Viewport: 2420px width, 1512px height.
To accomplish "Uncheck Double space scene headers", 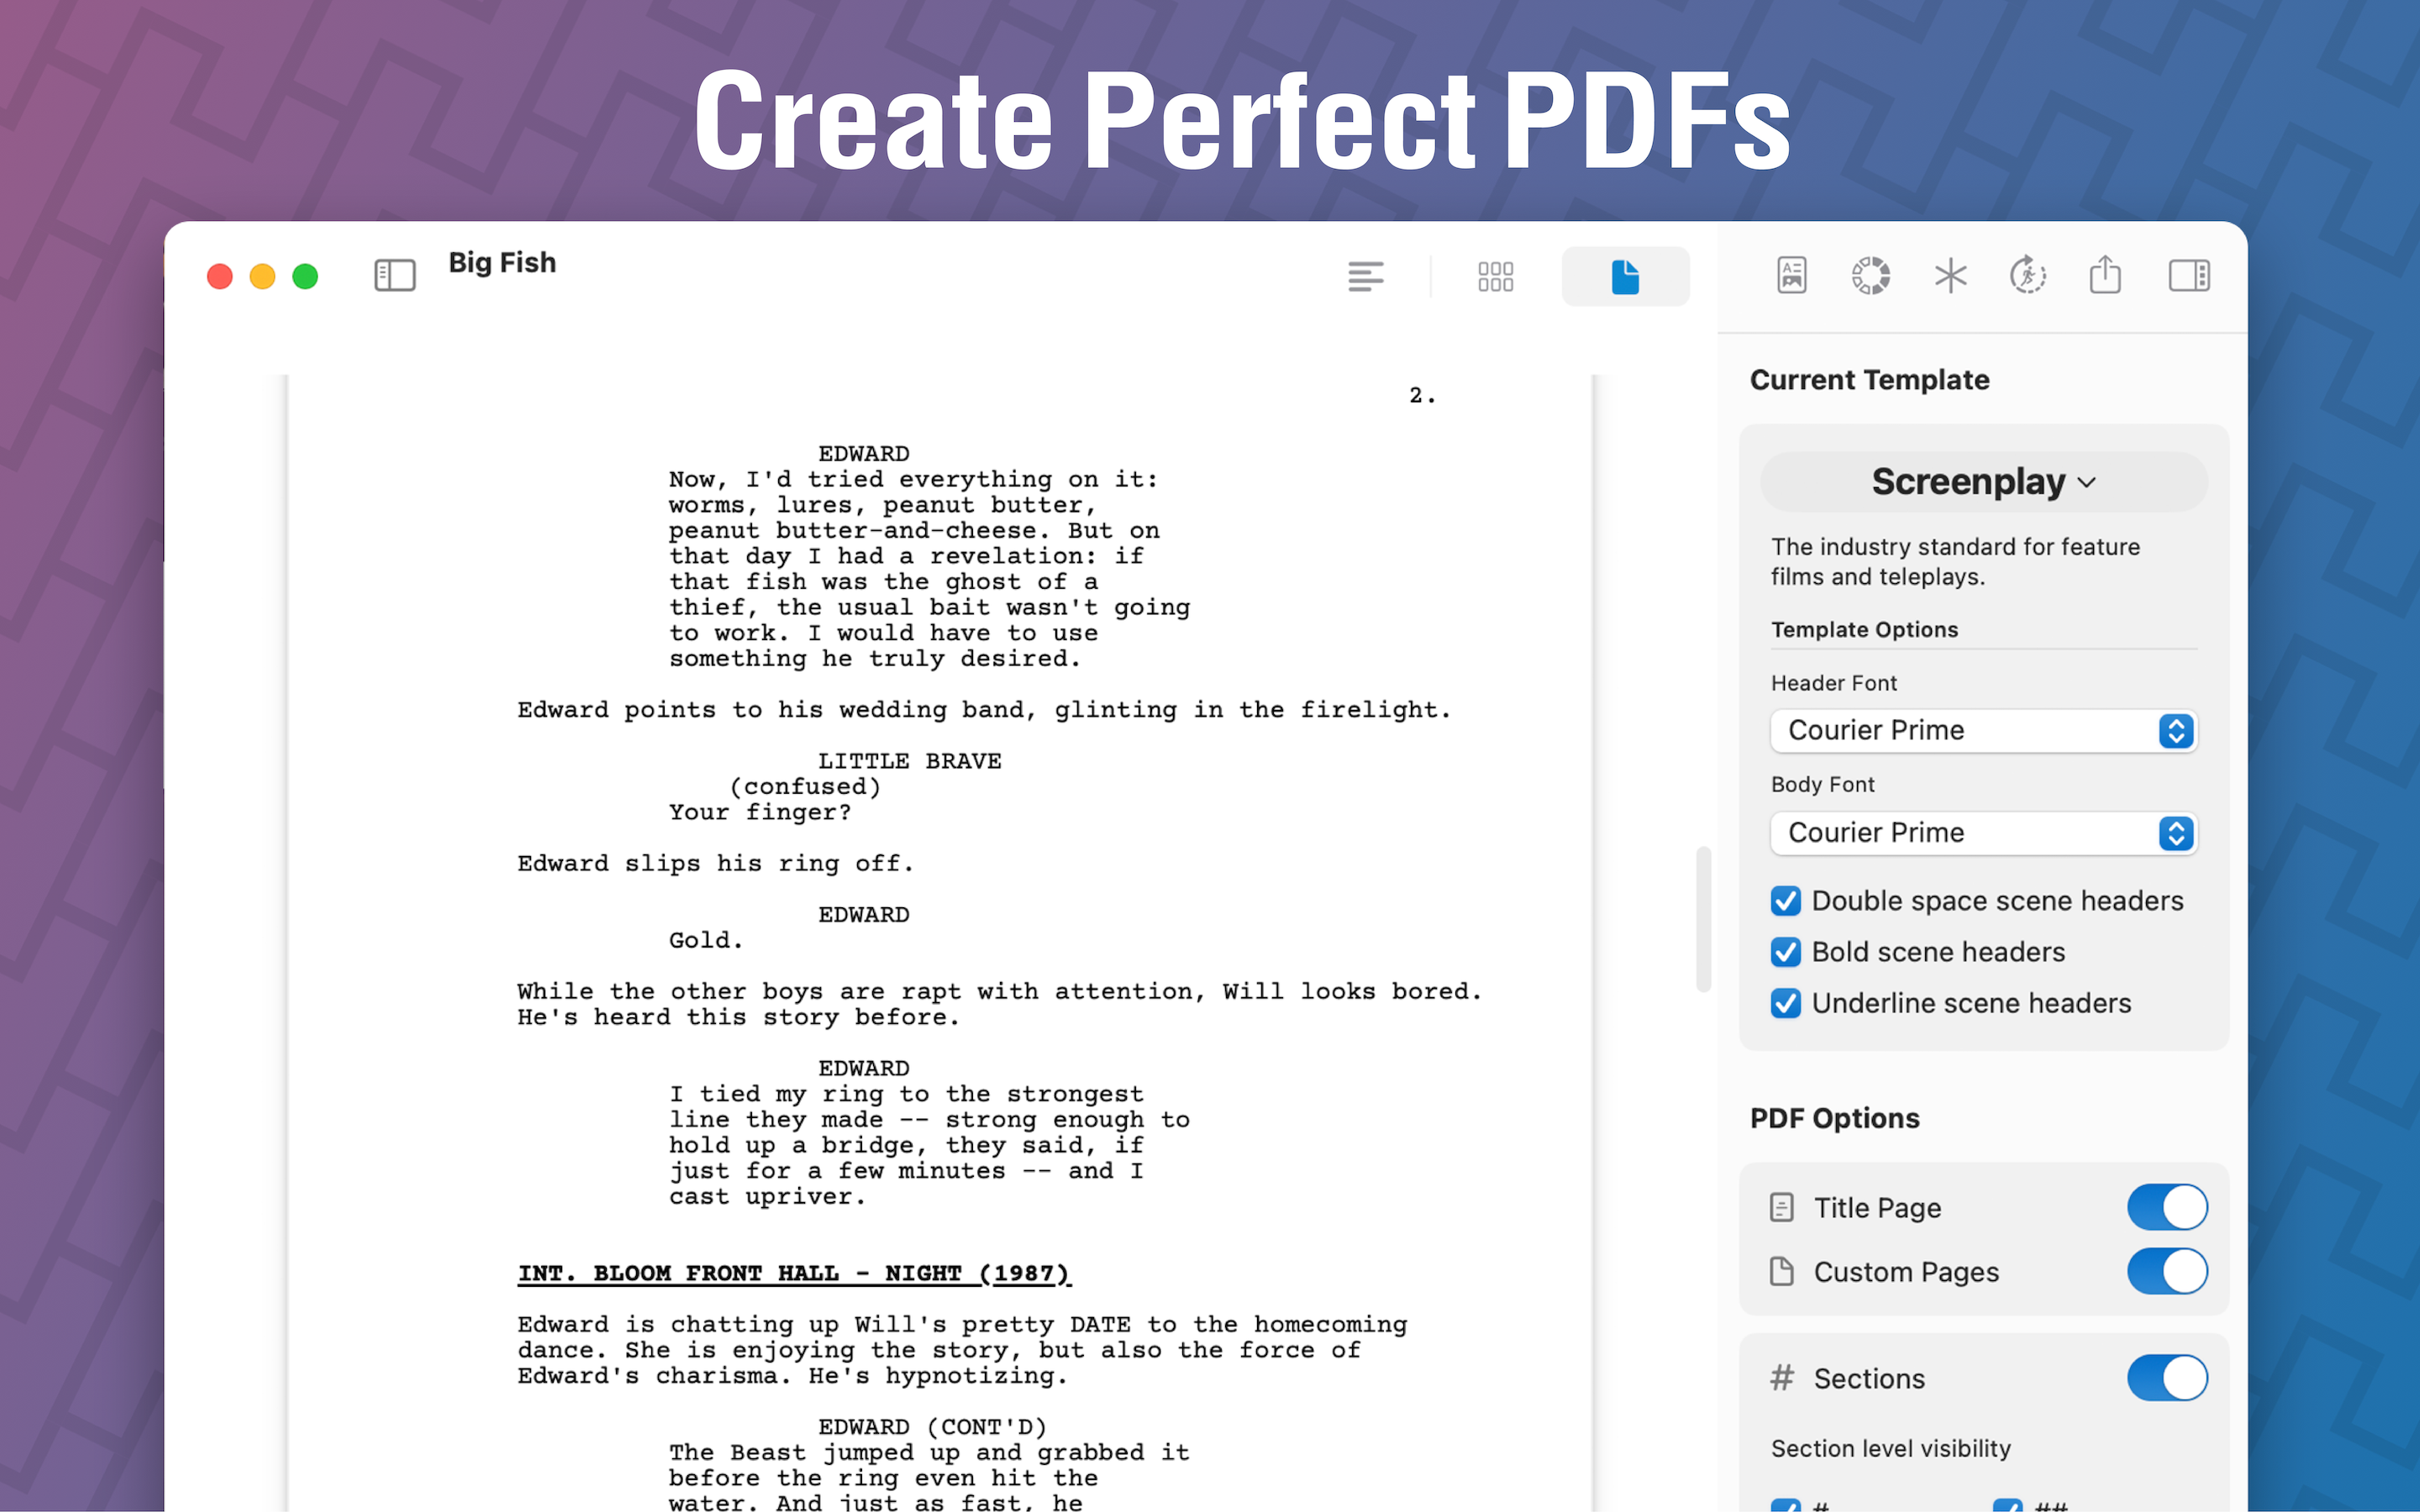I will [x=1785, y=901].
